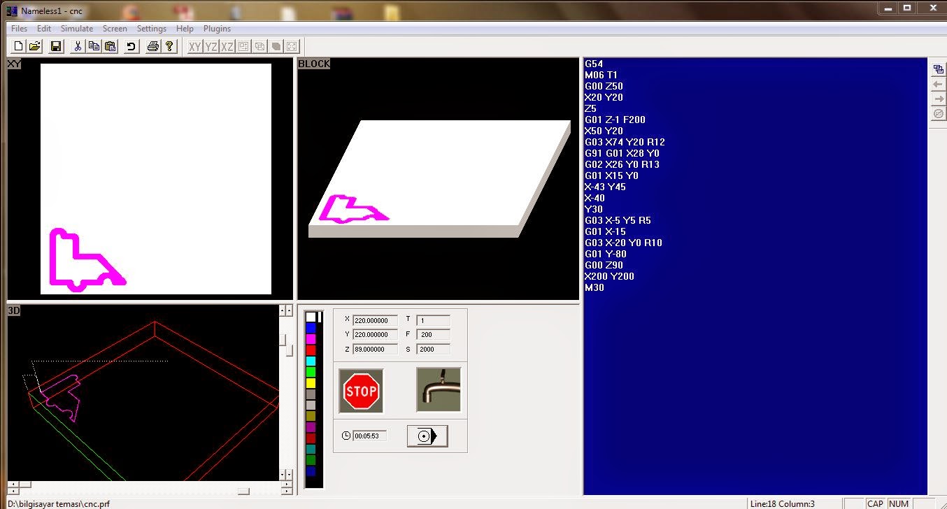
Task: Click the NUM indicator in the status bar
Action: coord(899,503)
